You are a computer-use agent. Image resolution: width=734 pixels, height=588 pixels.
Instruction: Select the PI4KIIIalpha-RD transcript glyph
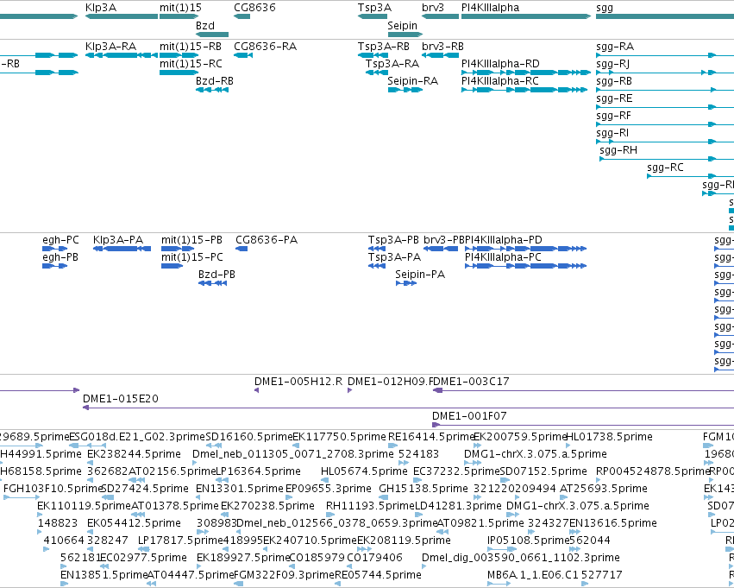click(526, 73)
